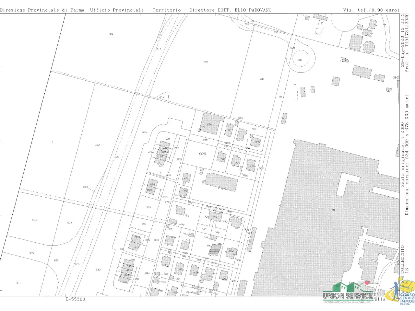The height and width of the screenshot is (311, 415).
Task: Click parcel number 907
Action: pyautogui.click(x=262, y=79)
